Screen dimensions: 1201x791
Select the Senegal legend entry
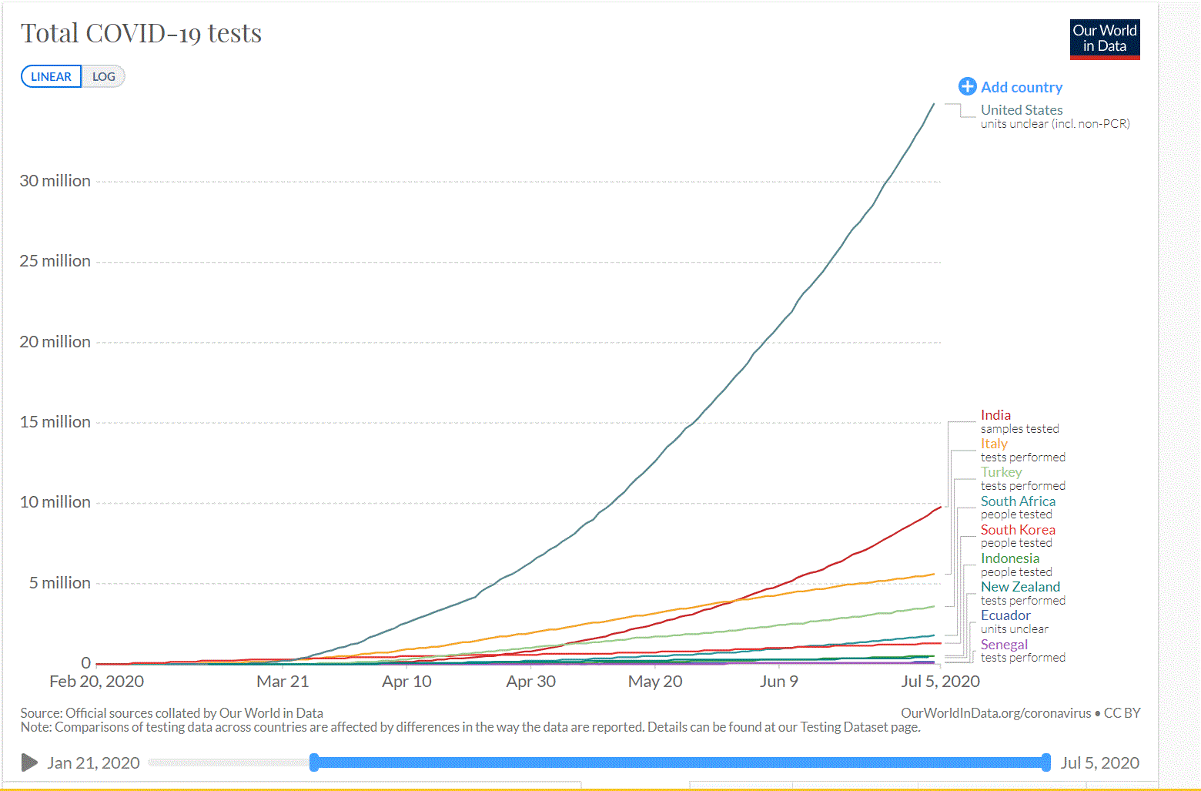point(1003,645)
